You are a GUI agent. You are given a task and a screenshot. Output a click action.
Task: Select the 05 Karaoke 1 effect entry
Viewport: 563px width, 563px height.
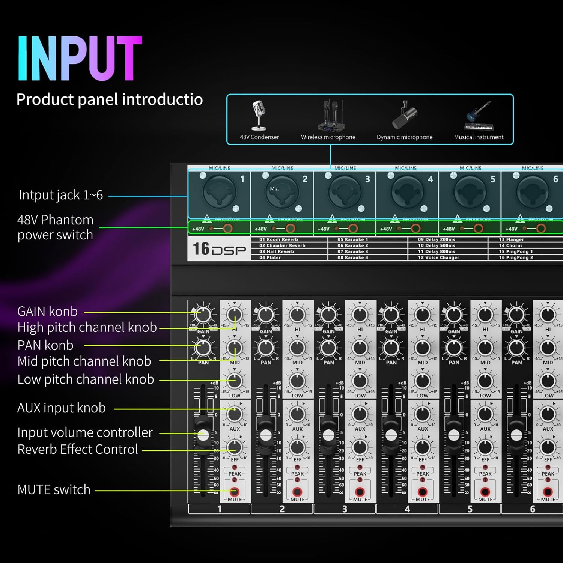pos(352,239)
